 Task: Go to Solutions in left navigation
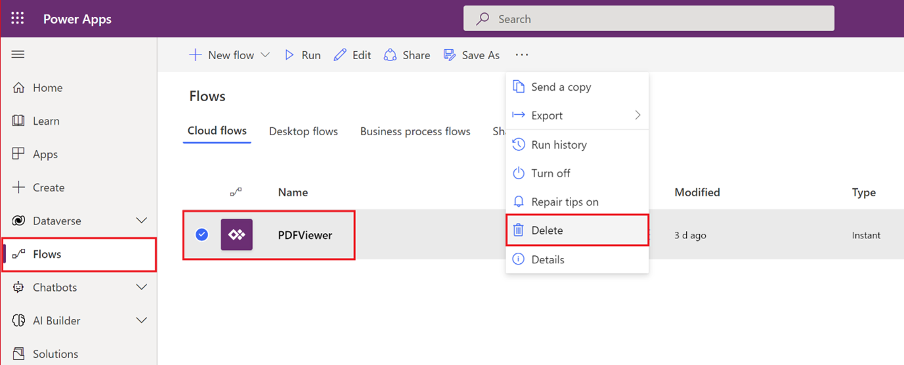coord(55,354)
